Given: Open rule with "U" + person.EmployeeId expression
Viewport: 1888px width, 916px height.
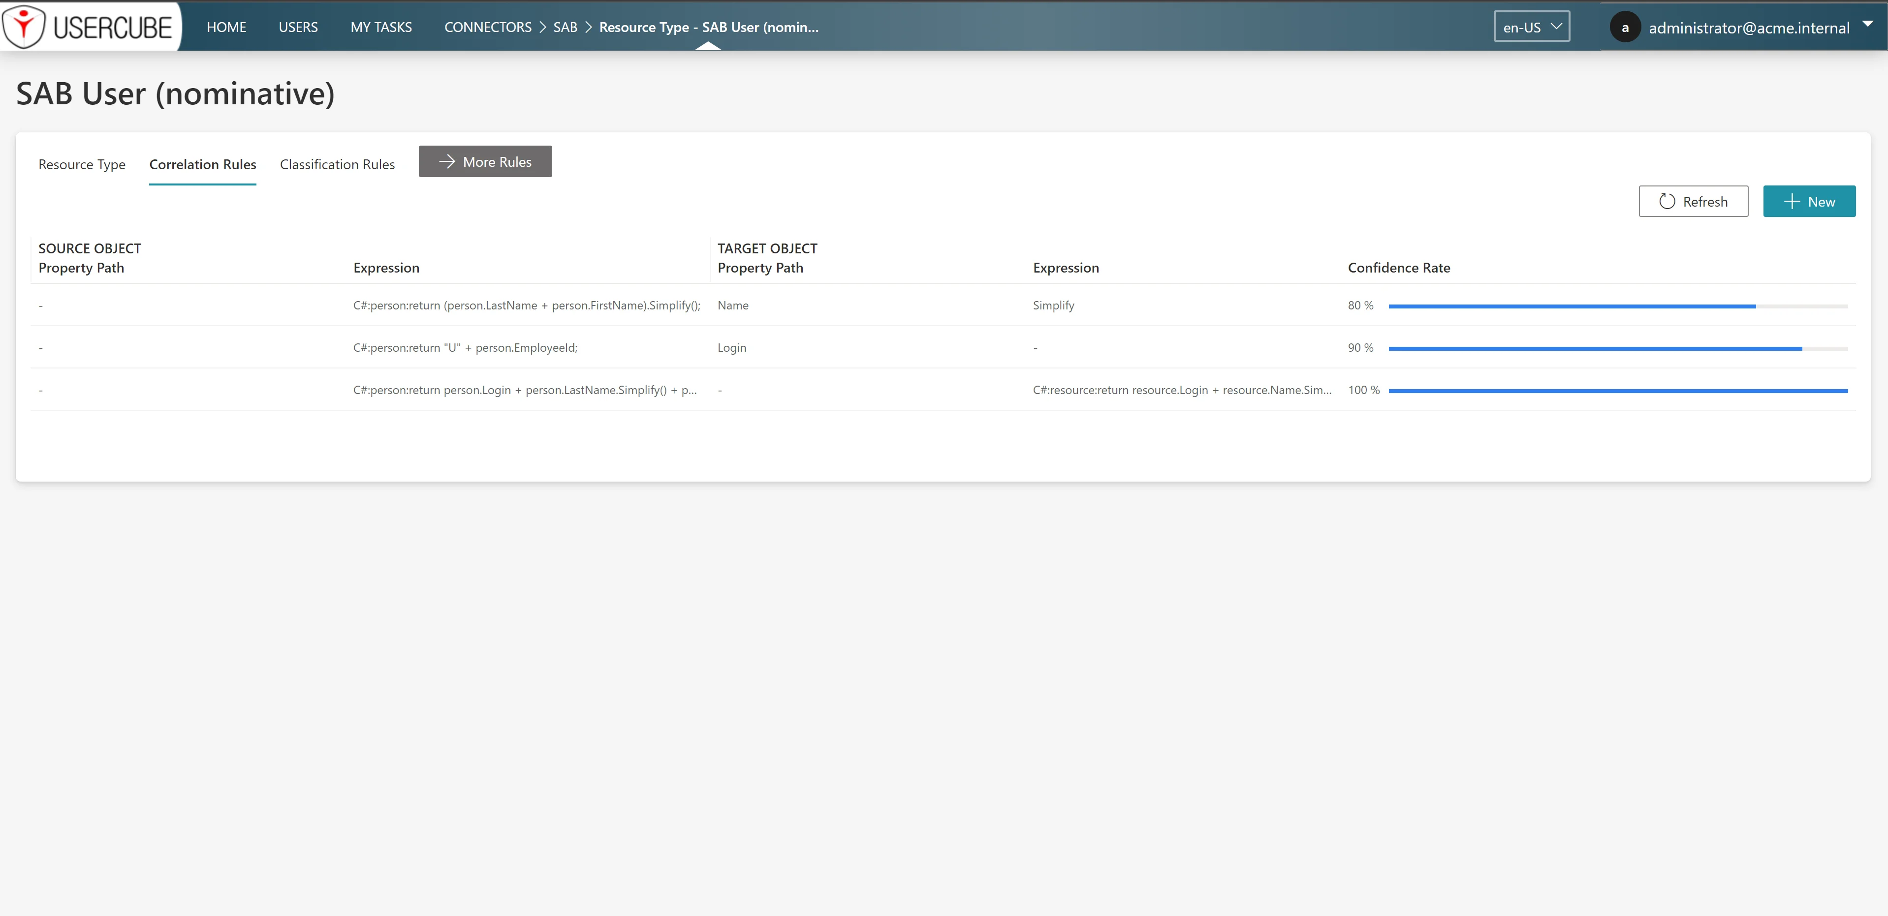Looking at the screenshot, I should [x=466, y=348].
